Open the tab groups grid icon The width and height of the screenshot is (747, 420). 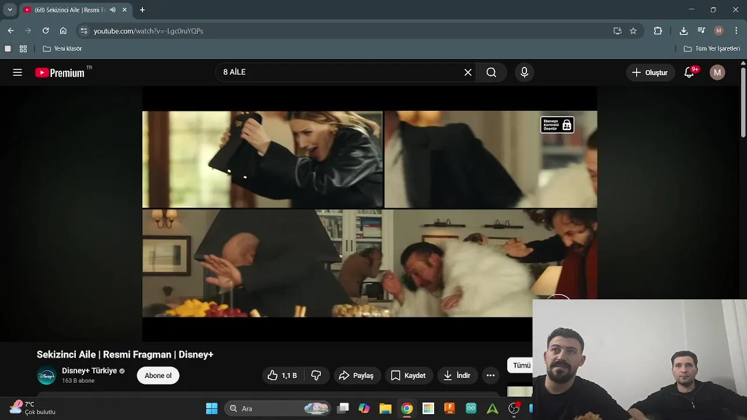(23, 49)
